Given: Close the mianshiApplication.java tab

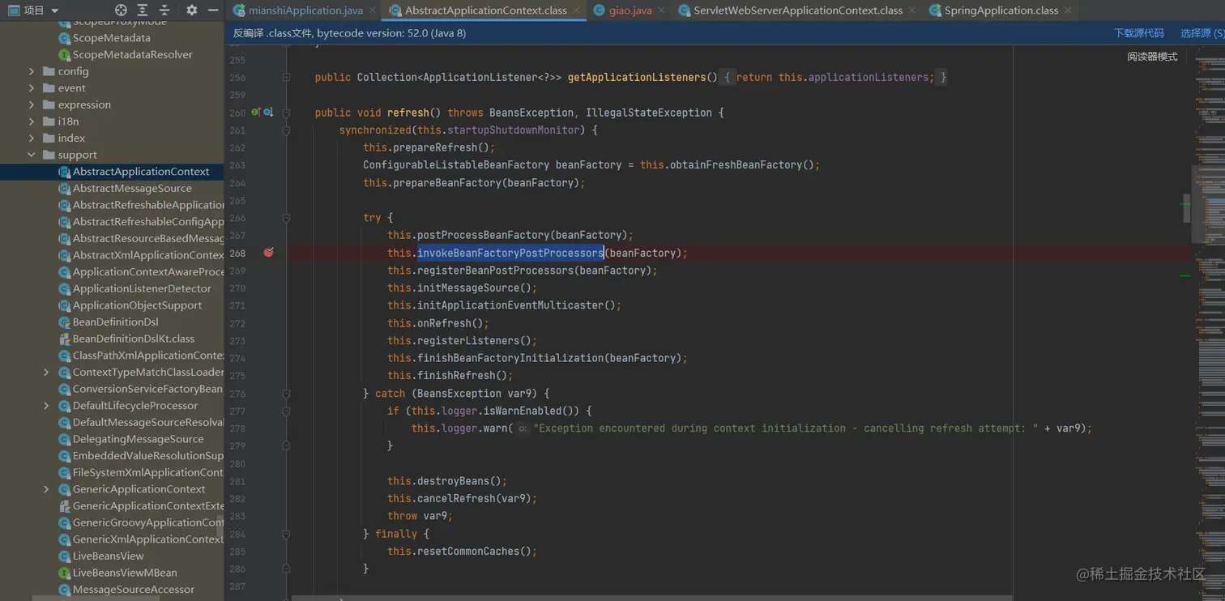Looking at the screenshot, I should point(372,11).
